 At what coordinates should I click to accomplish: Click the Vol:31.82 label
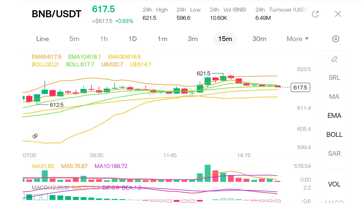[43, 166]
